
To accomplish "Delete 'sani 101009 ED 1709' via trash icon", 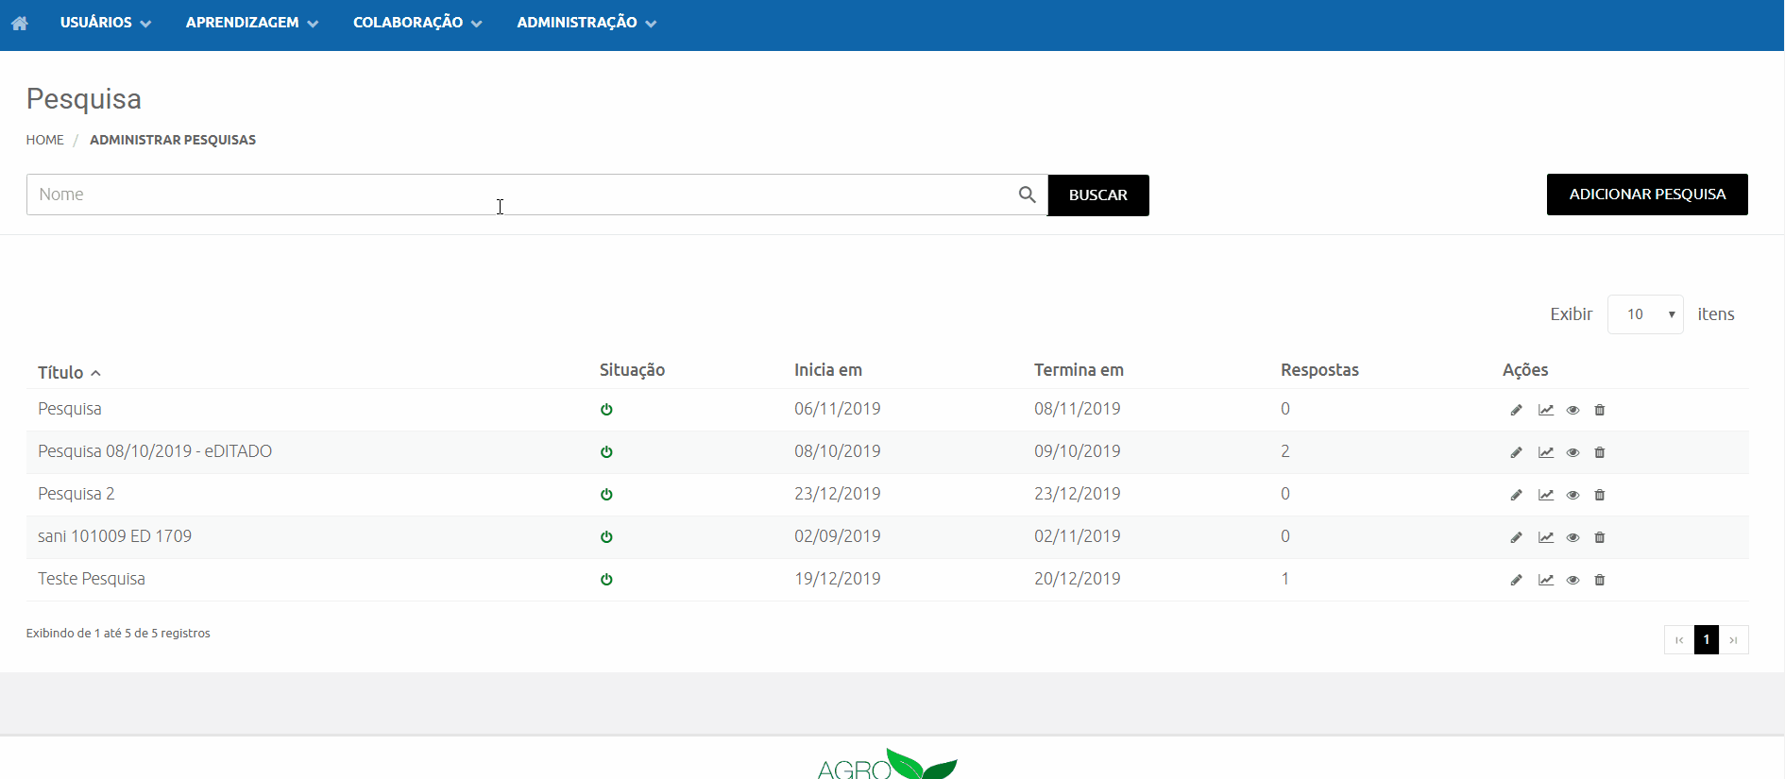I will tap(1599, 537).
